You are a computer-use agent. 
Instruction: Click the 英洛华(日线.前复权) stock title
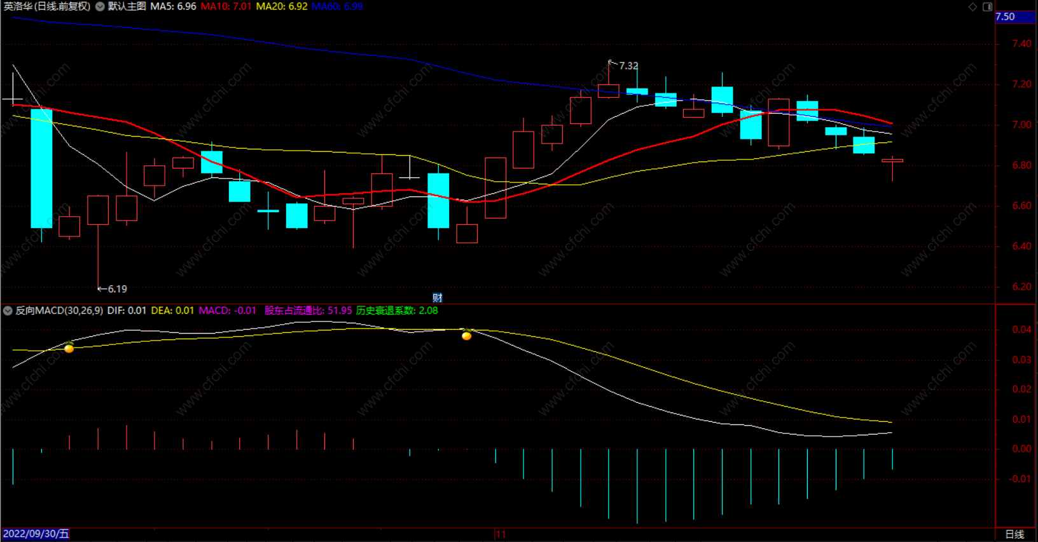[47, 6]
